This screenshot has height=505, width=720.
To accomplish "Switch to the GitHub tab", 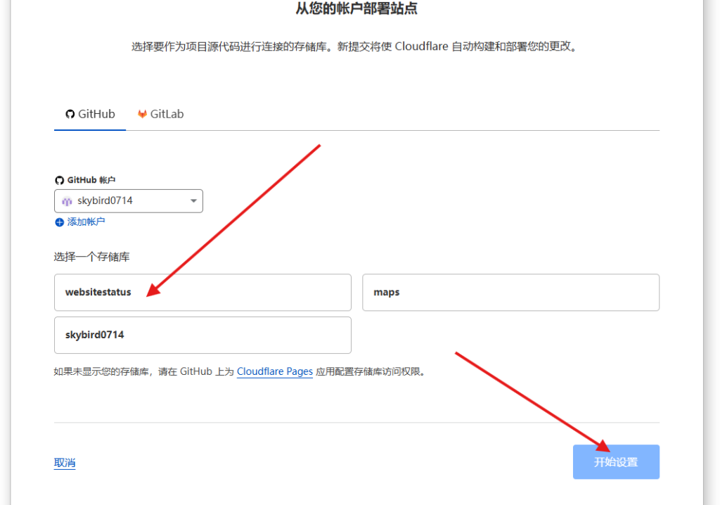I will (90, 114).
